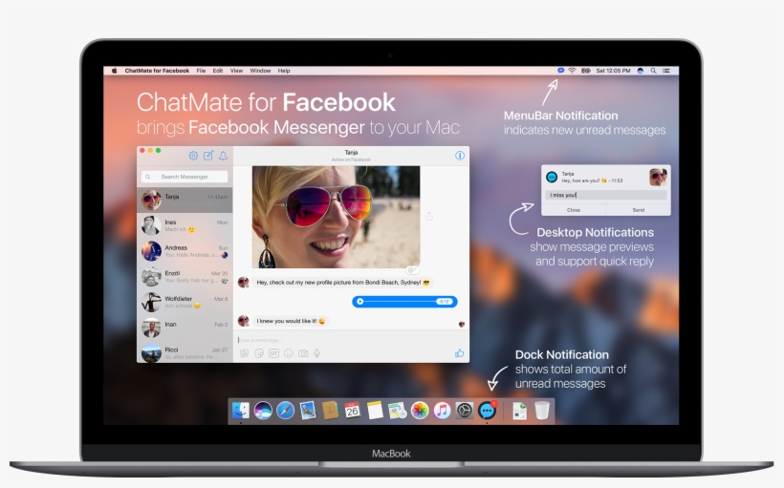Open Safari from the Dock

(286, 411)
